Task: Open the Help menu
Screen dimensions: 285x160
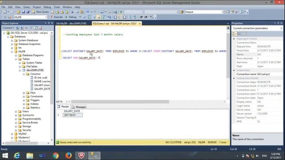Action: pyautogui.click(x=77, y=7)
